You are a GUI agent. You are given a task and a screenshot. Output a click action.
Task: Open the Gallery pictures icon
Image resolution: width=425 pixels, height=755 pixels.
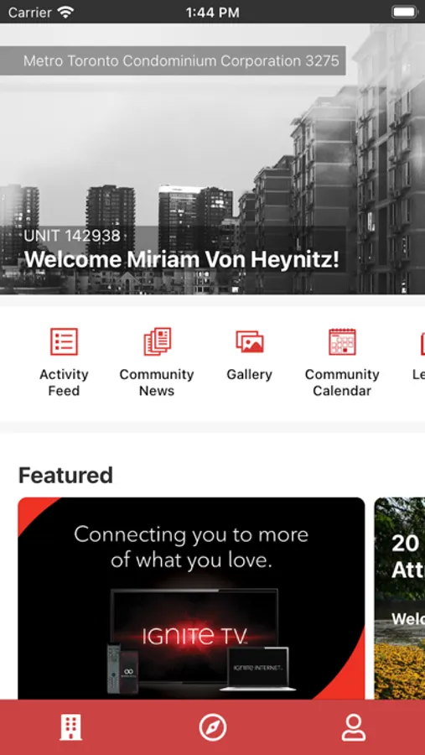coord(249,342)
